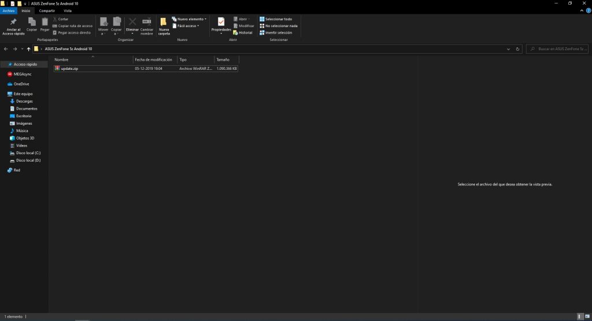Click the Eliminar X icon
The height and width of the screenshot is (321, 592).
click(x=132, y=22)
